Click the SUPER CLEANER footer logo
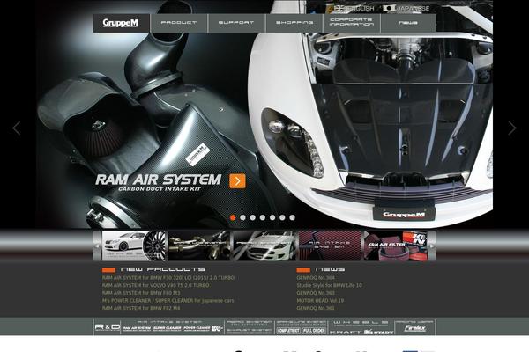 [x=168, y=328]
